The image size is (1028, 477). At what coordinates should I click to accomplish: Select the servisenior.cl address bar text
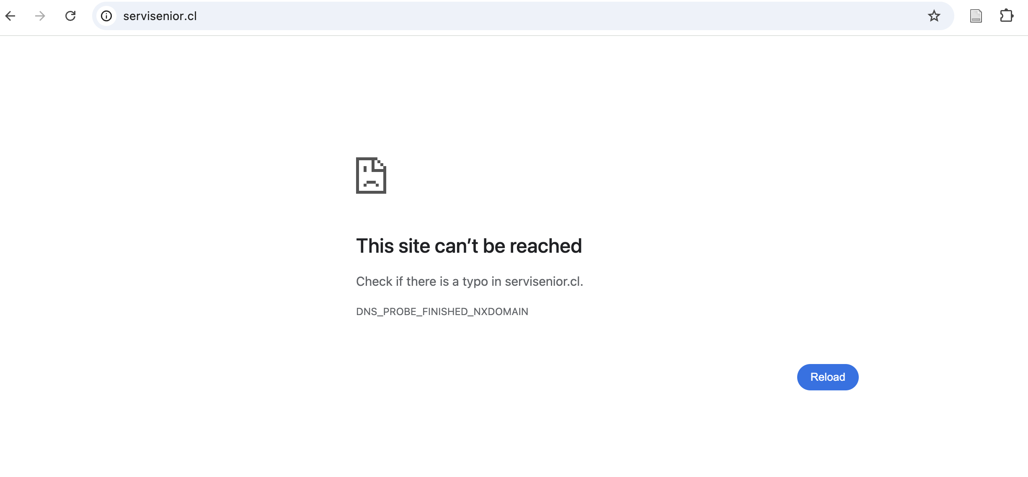(160, 16)
